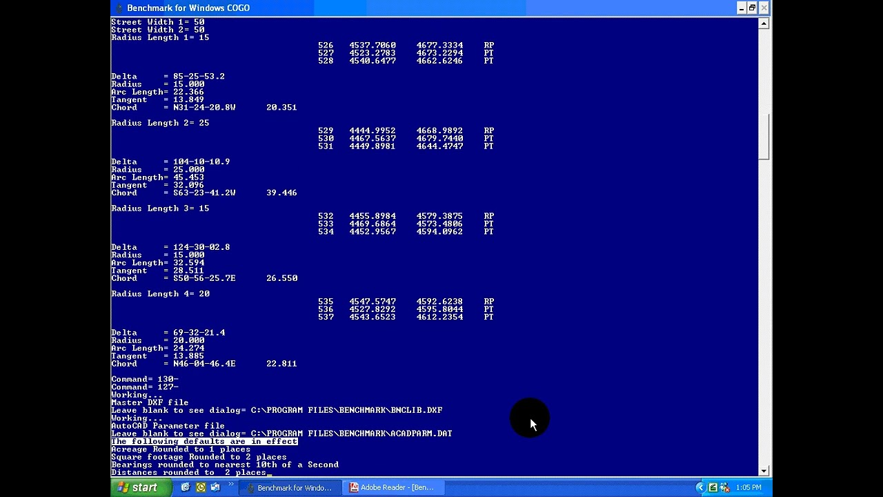
Task: Click 'Master DXF file' line
Action: pyautogui.click(x=150, y=403)
